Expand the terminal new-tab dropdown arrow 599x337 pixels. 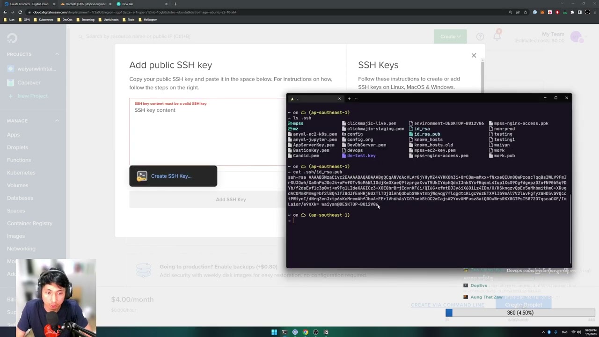click(x=356, y=99)
